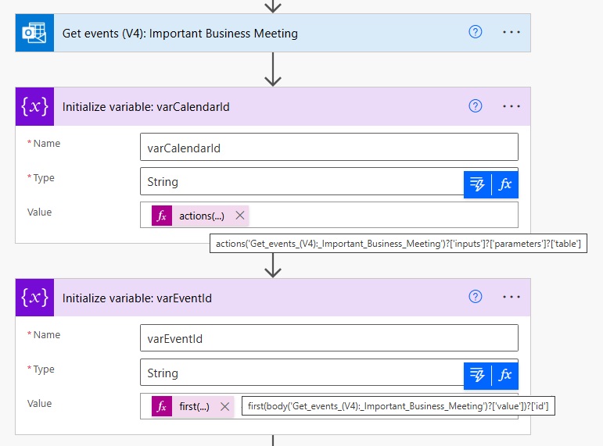Click the varCalendarId Name input field
Screen dimensions: 603x446
point(329,147)
